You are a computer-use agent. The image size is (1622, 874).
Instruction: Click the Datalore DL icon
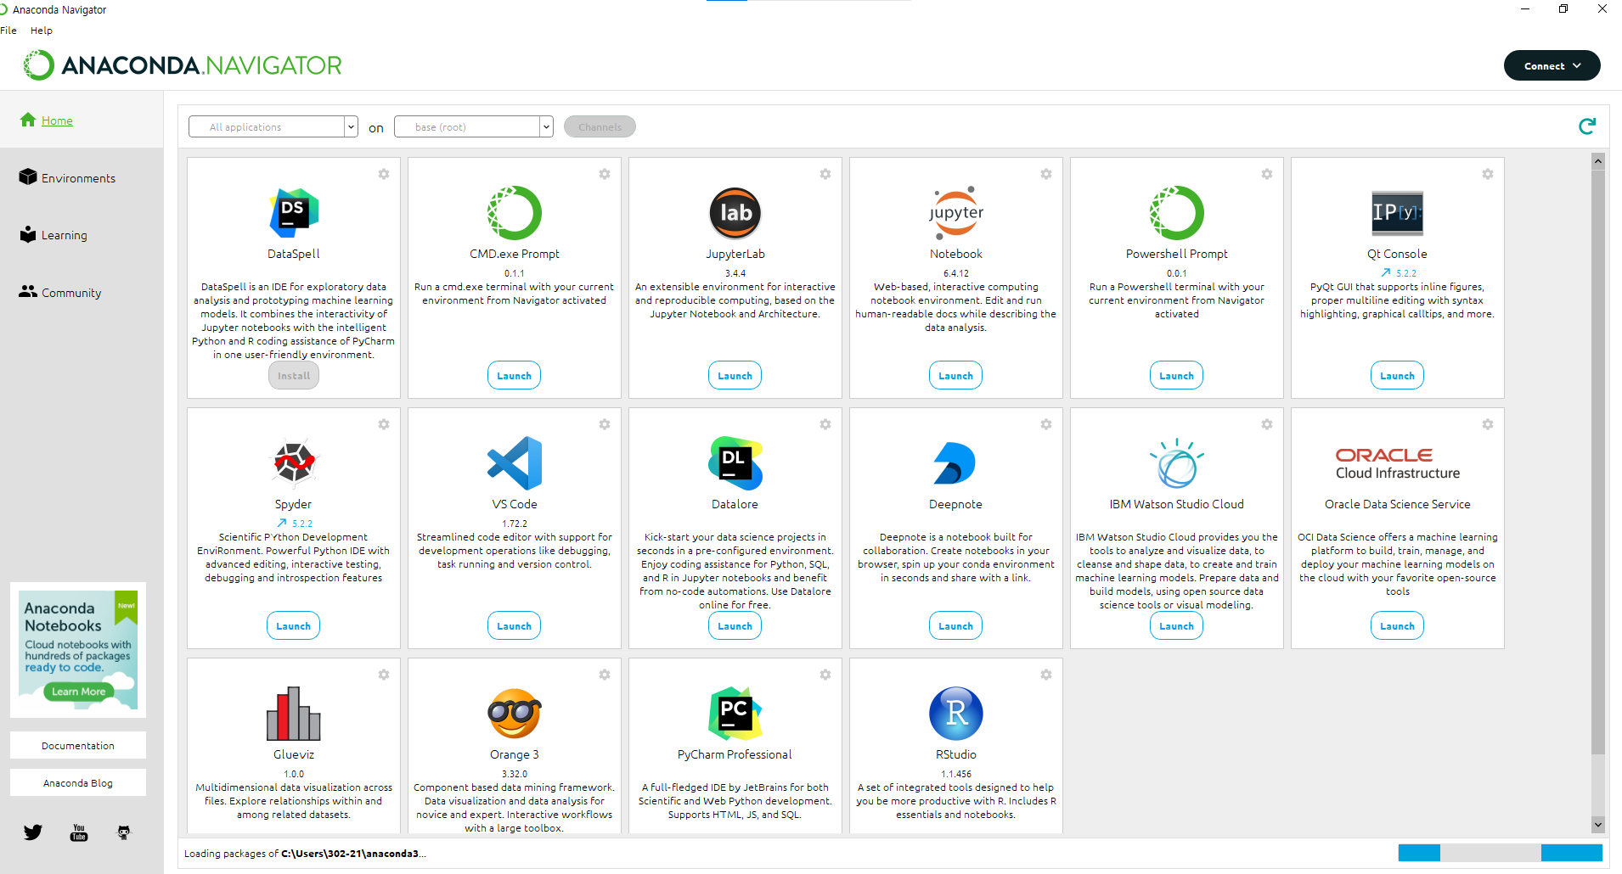click(735, 462)
